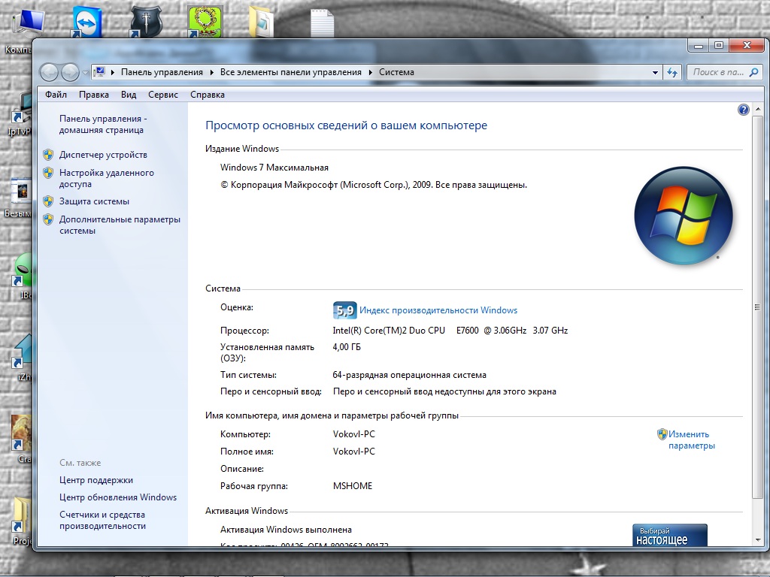
Task: Click Изменить параметры link
Action: tap(692, 440)
